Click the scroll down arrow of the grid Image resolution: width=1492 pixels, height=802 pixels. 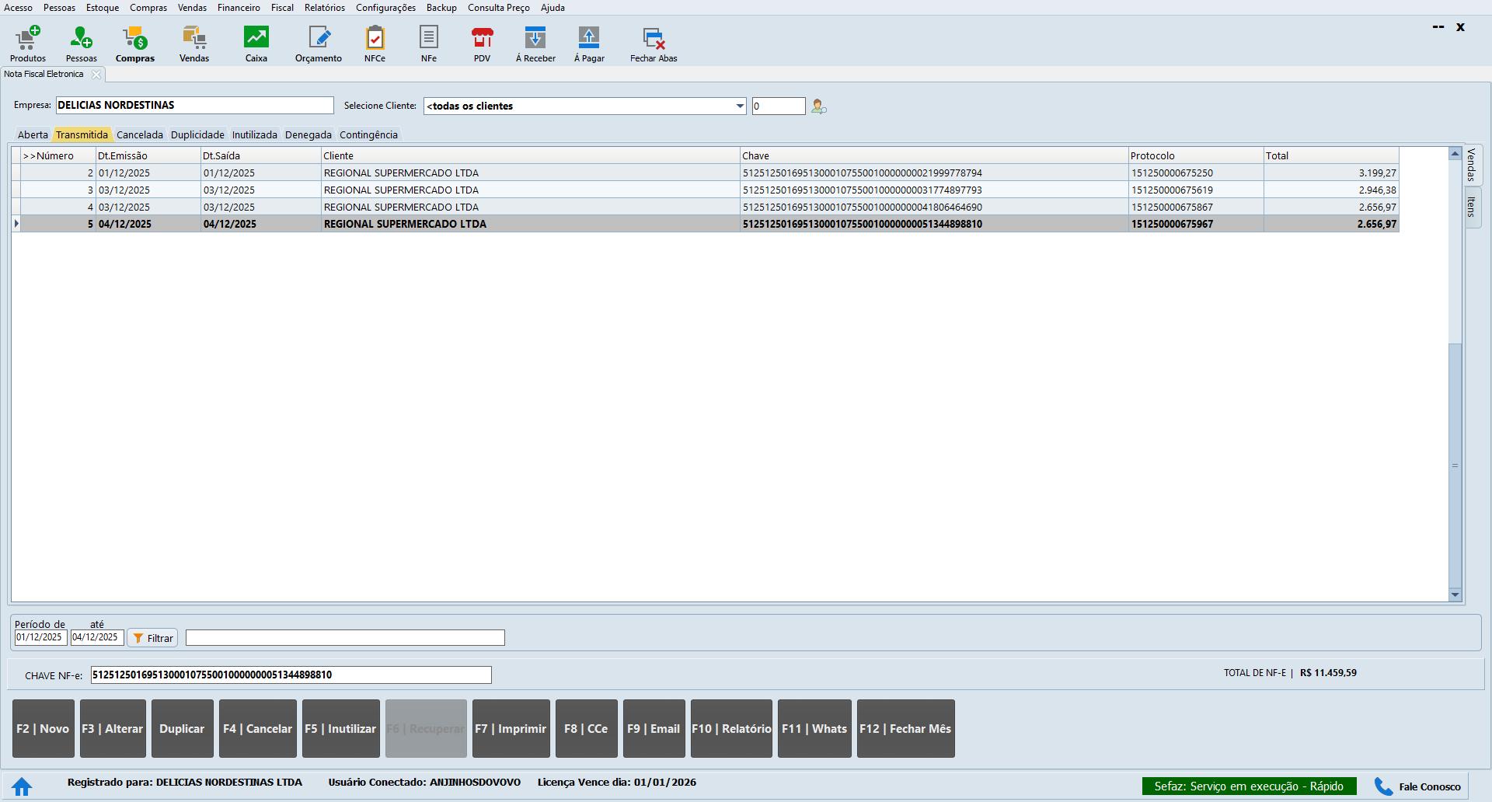(x=1455, y=595)
